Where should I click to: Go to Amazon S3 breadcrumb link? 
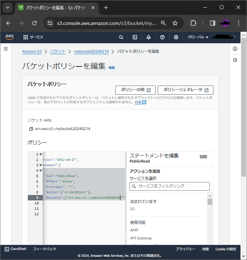[x=32, y=51]
